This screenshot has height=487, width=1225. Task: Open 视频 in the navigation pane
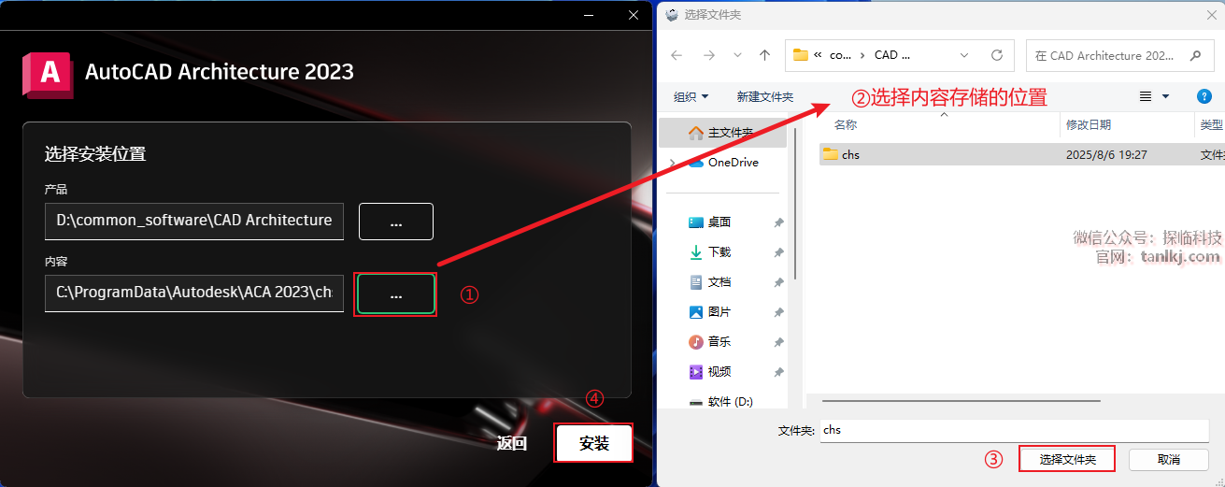(x=719, y=372)
